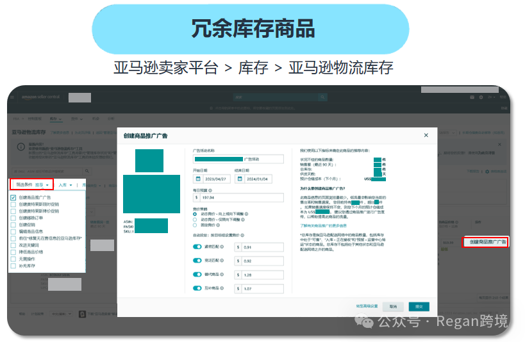Open the hamburger menu in Seller Central

coord(12,97)
